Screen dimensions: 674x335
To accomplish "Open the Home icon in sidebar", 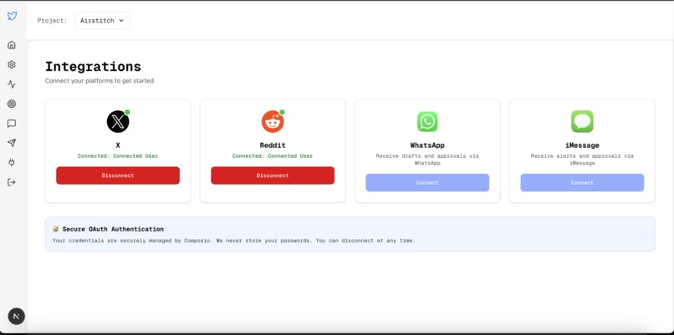I will (x=12, y=44).
